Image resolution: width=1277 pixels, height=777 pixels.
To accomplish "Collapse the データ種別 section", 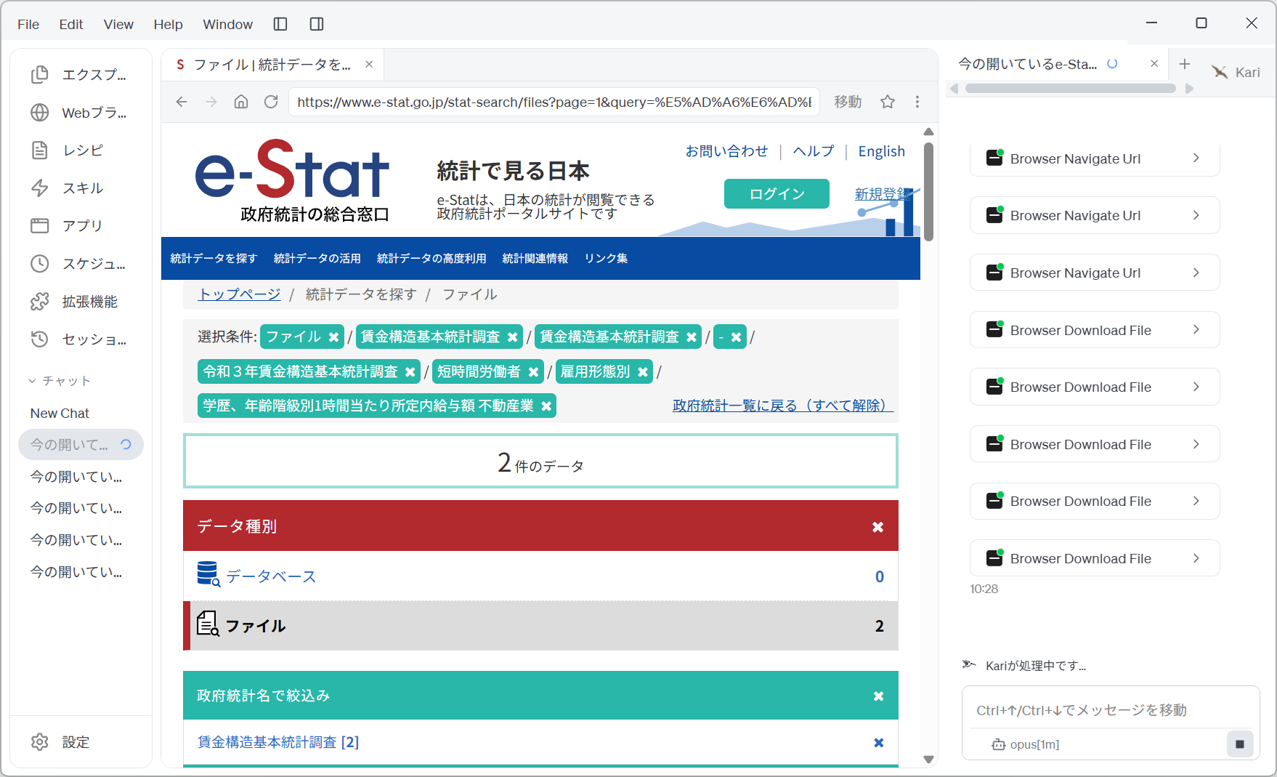I will point(877,527).
